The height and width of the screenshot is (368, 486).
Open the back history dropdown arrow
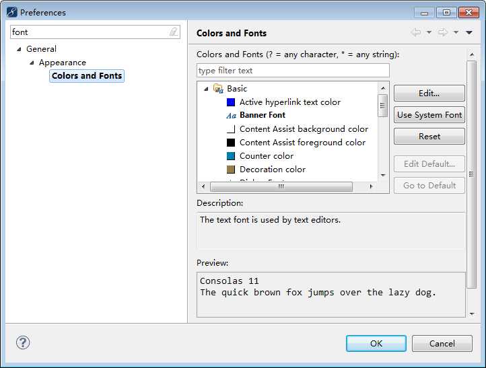(429, 32)
